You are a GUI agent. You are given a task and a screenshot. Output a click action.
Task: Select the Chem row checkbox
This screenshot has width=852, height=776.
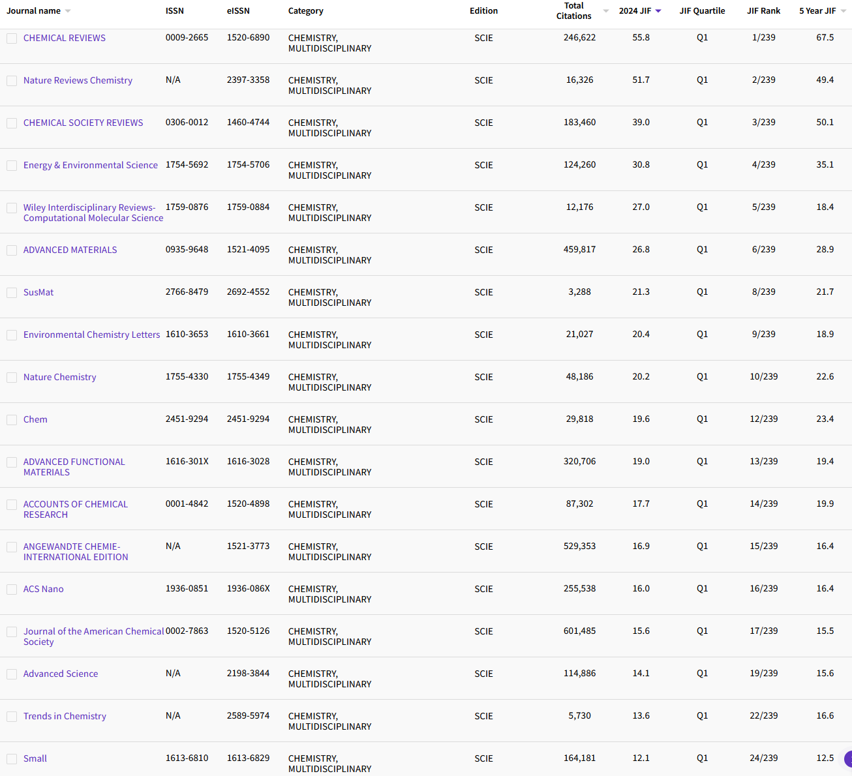click(11, 419)
